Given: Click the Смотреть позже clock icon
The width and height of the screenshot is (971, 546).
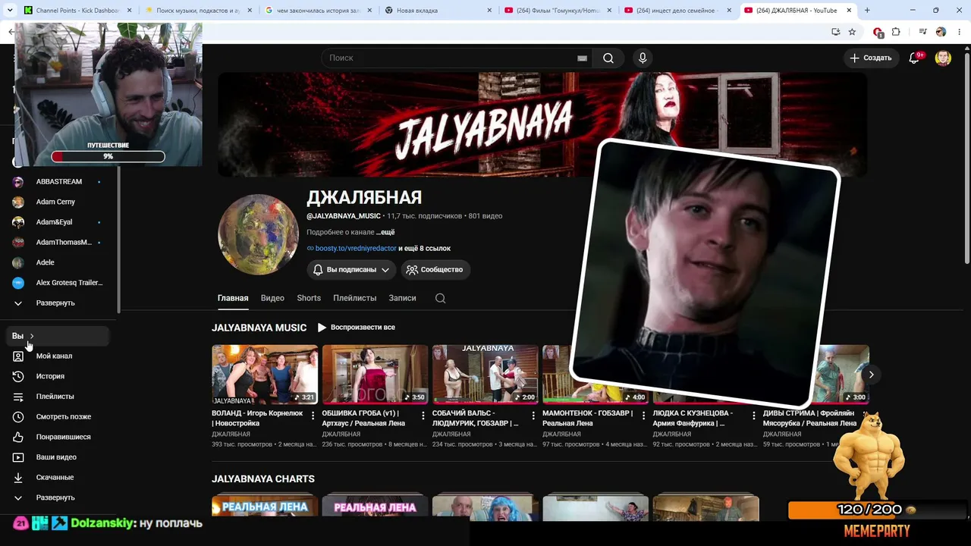Looking at the screenshot, I should click(18, 417).
